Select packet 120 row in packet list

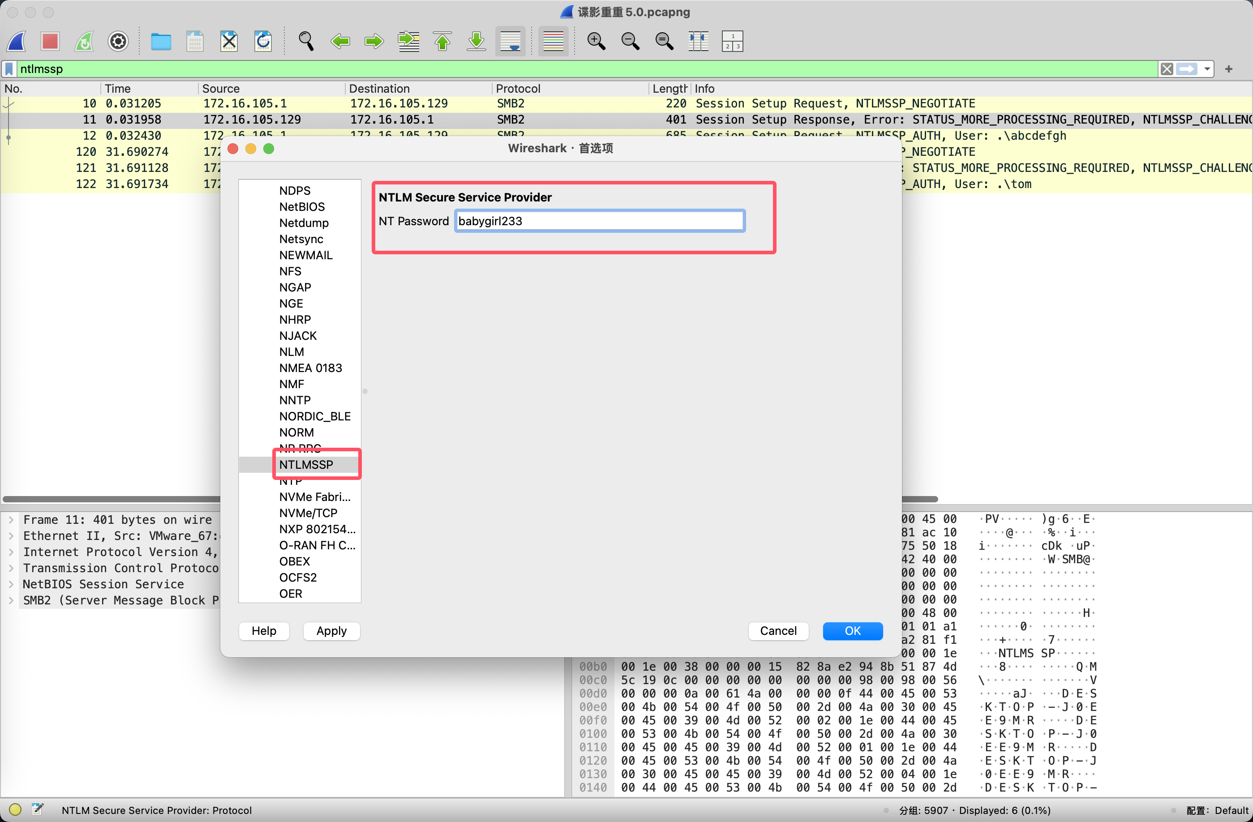pos(110,152)
